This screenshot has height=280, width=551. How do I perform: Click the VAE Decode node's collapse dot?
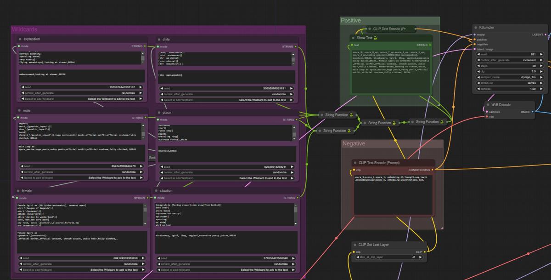489,105
